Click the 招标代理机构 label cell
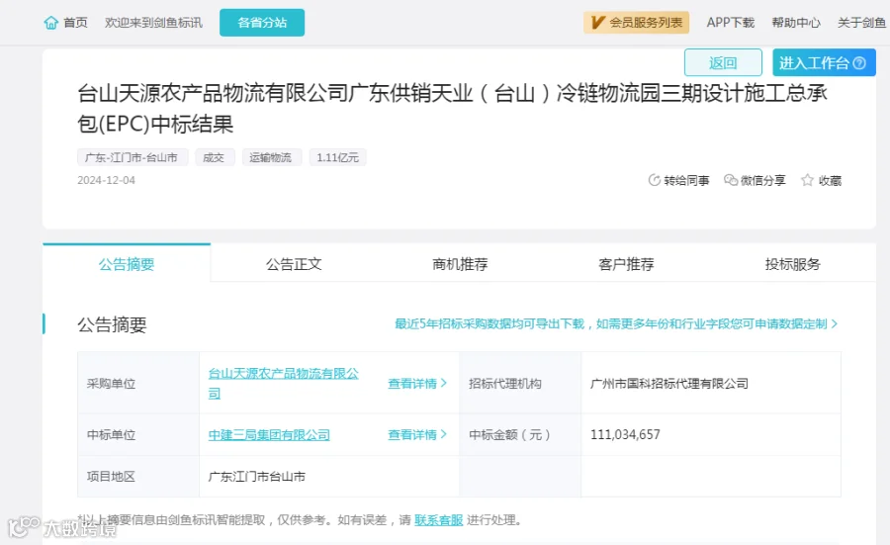Image resolution: width=890 pixels, height=545 pixels. (x=520, y=383)
